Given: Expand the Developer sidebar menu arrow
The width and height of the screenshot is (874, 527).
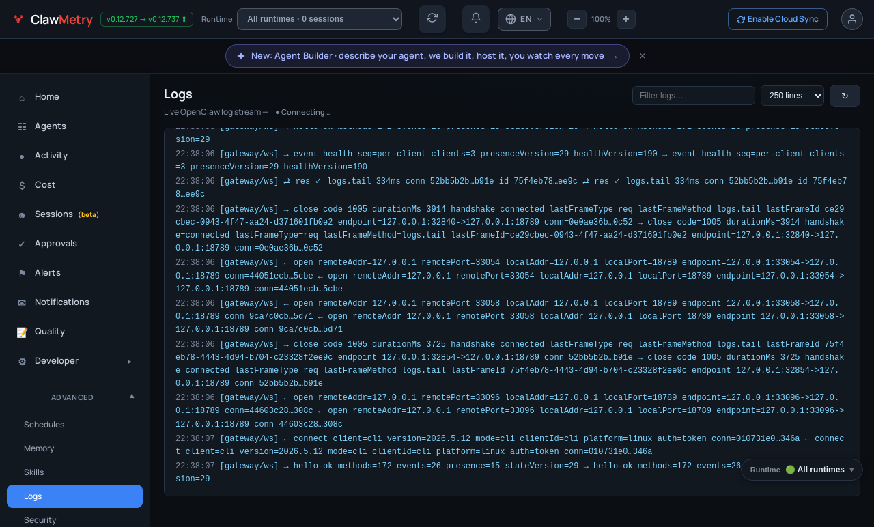Looking at the screenshot, I should click(130, 361).
